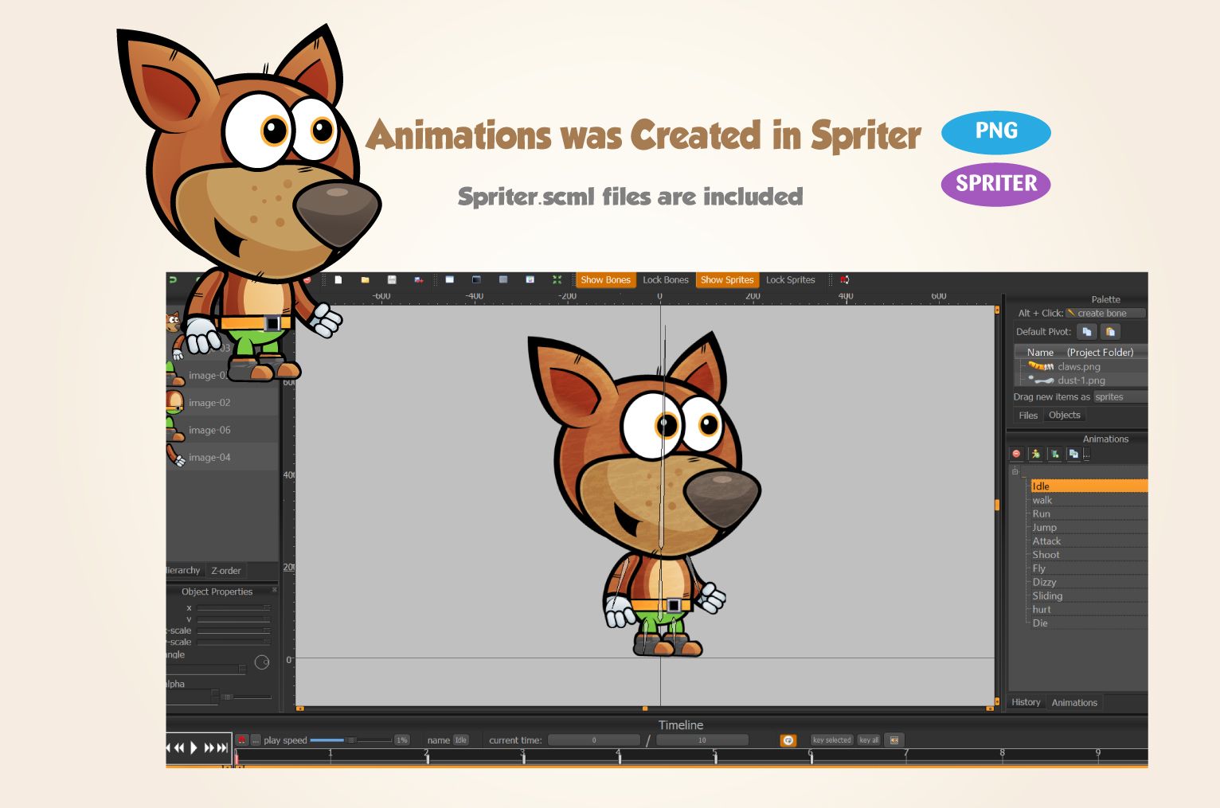Enable the Lock Bones toggle

(665, 279)
